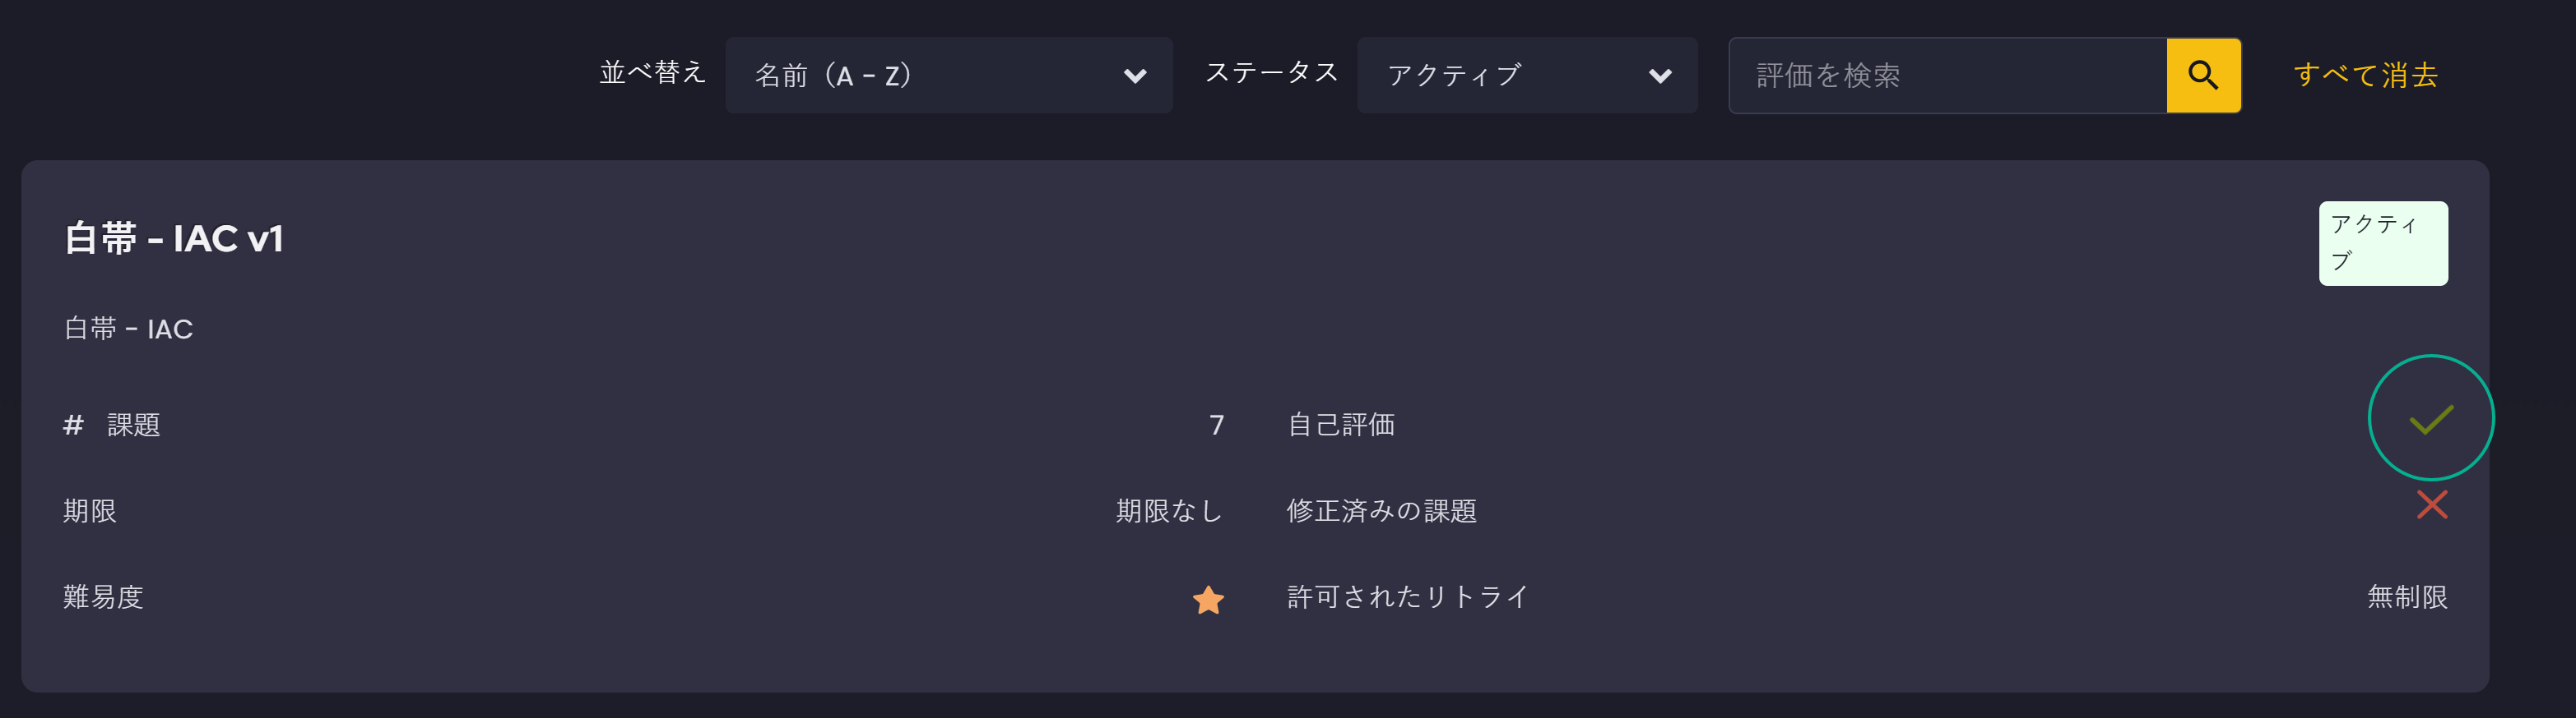
Task: Click the アクティブ status badge on the card
Action: click(x=2383, y=242)
